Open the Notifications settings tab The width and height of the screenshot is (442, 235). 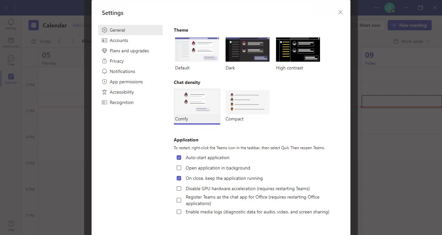point(130,71)
